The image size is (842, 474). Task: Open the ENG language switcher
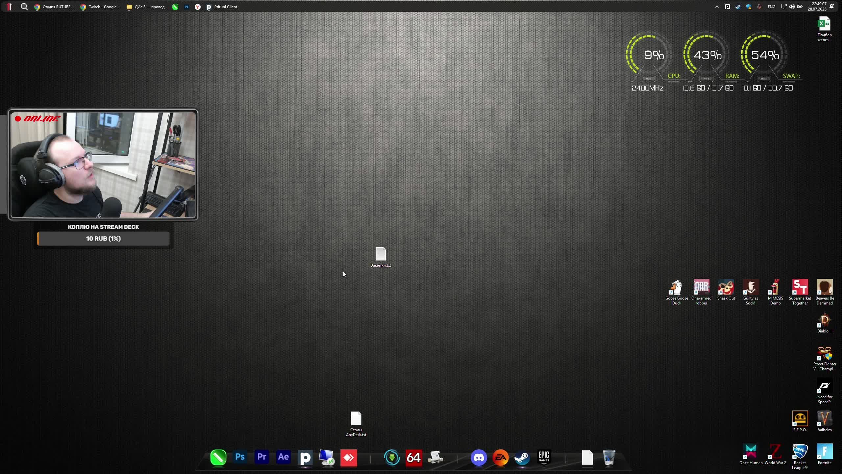[x=771, y=7]
